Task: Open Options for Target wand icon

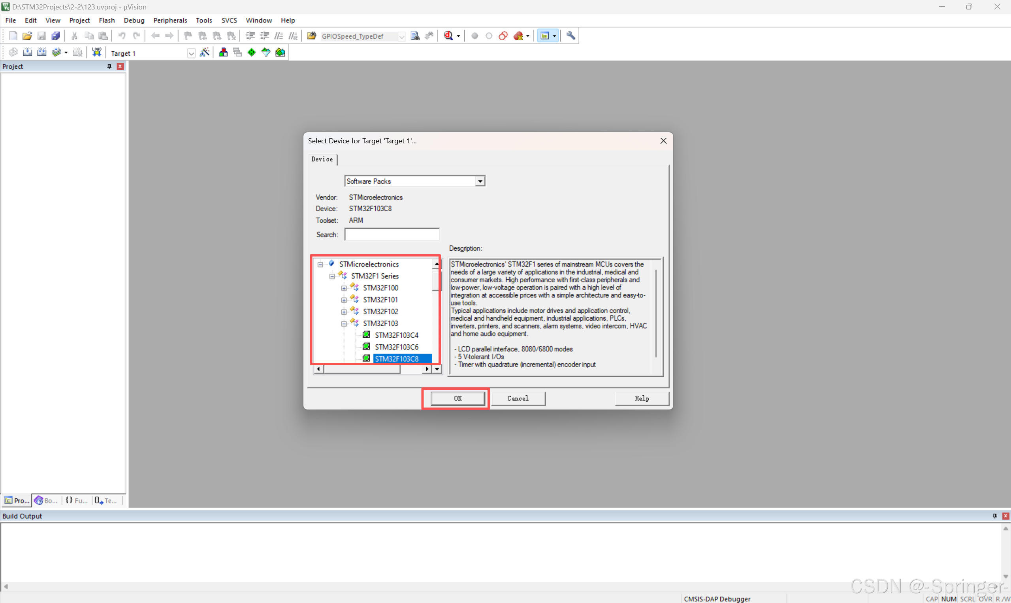Action: click(205, 53)
